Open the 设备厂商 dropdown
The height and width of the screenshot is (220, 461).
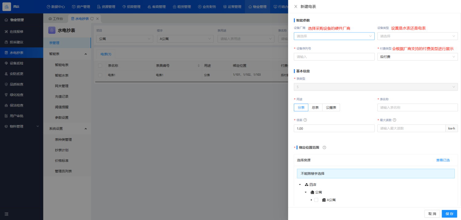click(334, 36)
